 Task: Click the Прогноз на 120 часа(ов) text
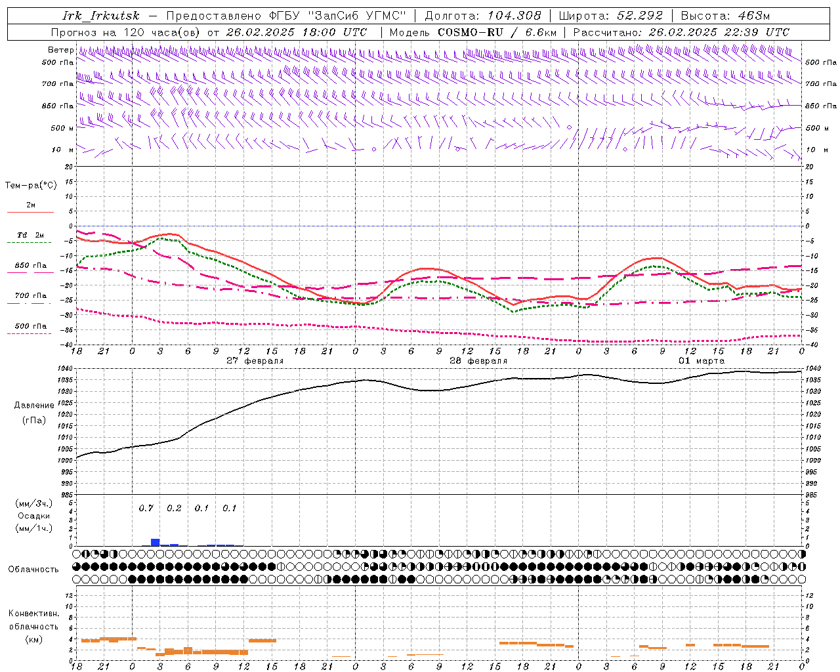127,32
